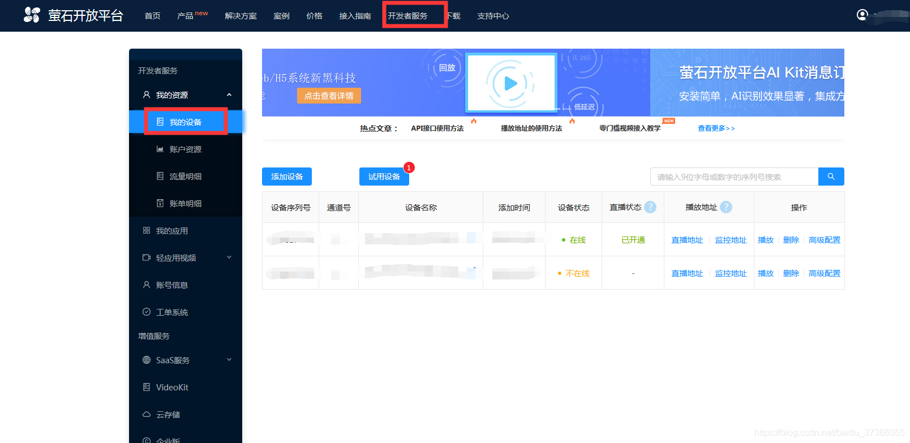910x443 pixels.
Task: Click the 萤石开放平台 logo icon
Action: click(x=32, y=15)
